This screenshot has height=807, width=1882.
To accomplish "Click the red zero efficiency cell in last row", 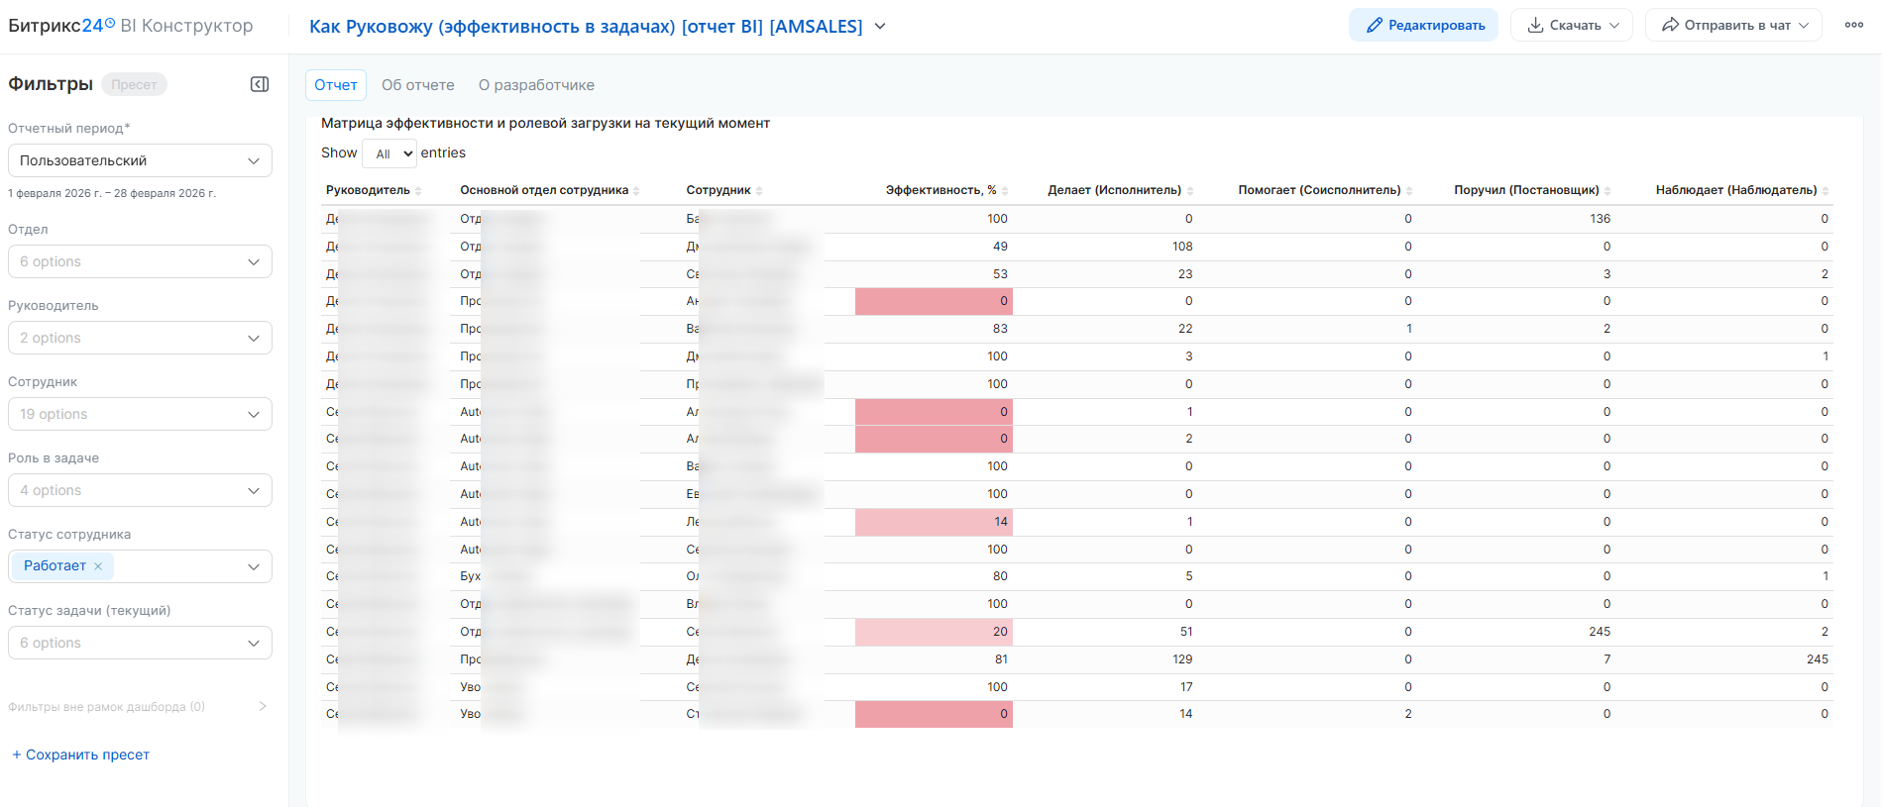I will pos(934,714).
